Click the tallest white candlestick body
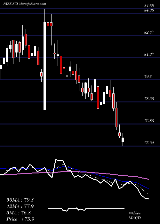The height and width of the screenshot is (224, 160). point(45,66)
